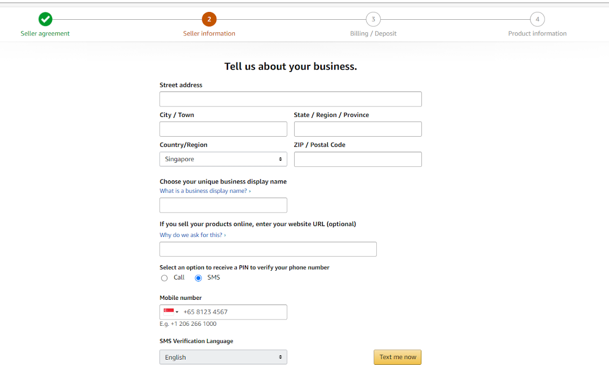Image resolution: width=609 pixels, height=371 pixels.
Task: Click the 'Mobile number' label
Action: click(x=181, y=298)
